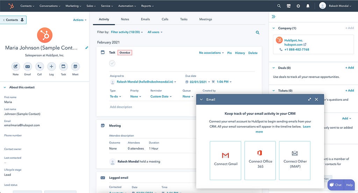Open the Actions dropdown
The width and height of the screenshot is (358, 193).
pos(80,20)
